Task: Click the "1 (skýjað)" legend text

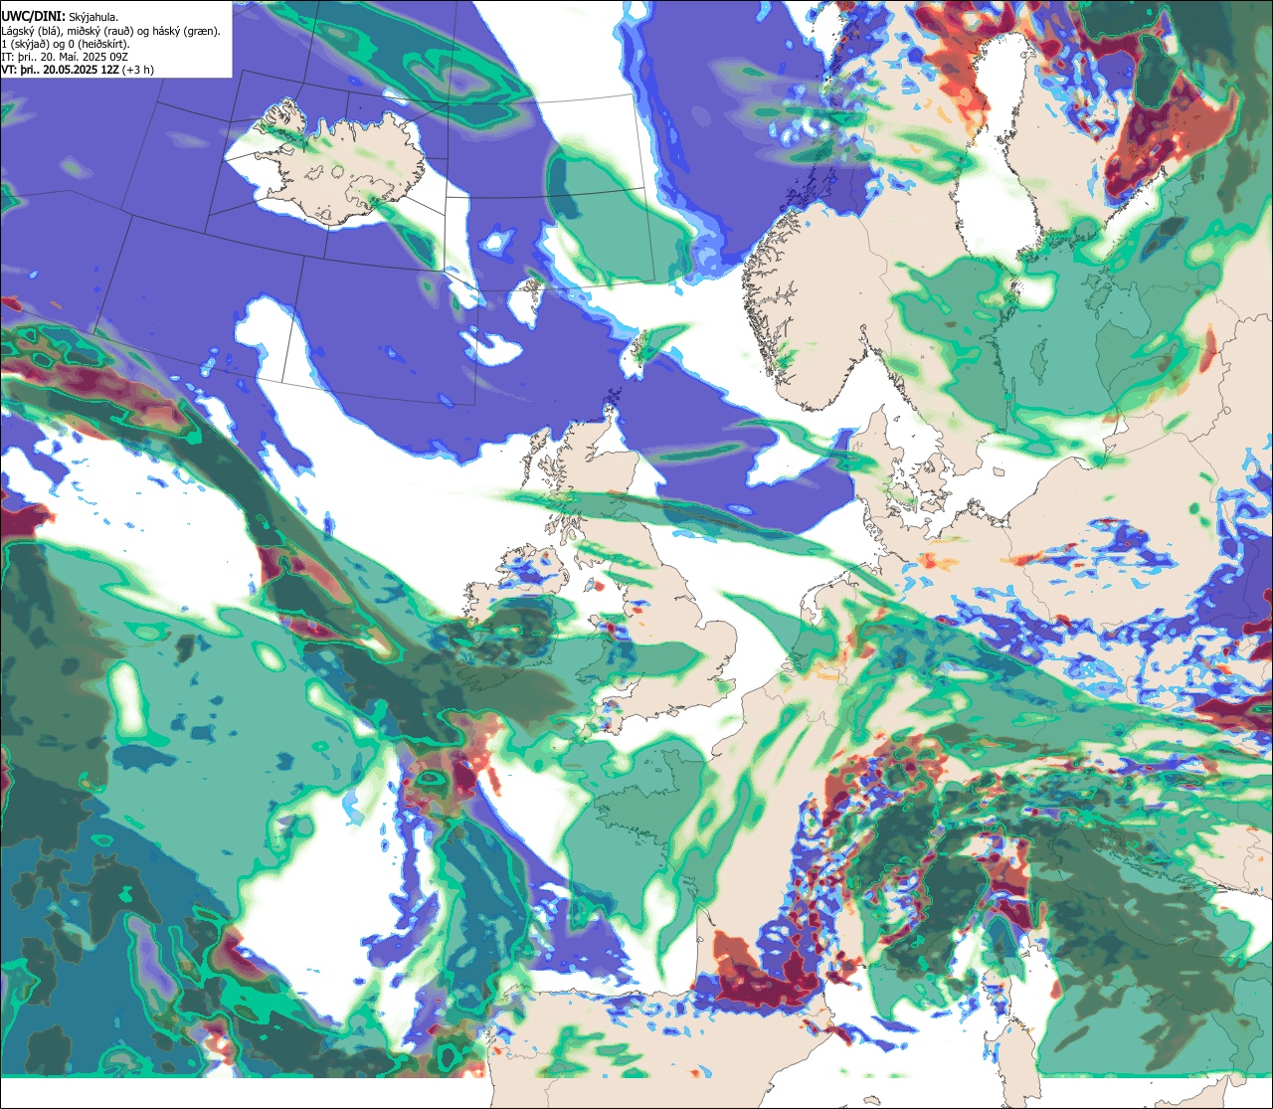Action: (25, 45)
